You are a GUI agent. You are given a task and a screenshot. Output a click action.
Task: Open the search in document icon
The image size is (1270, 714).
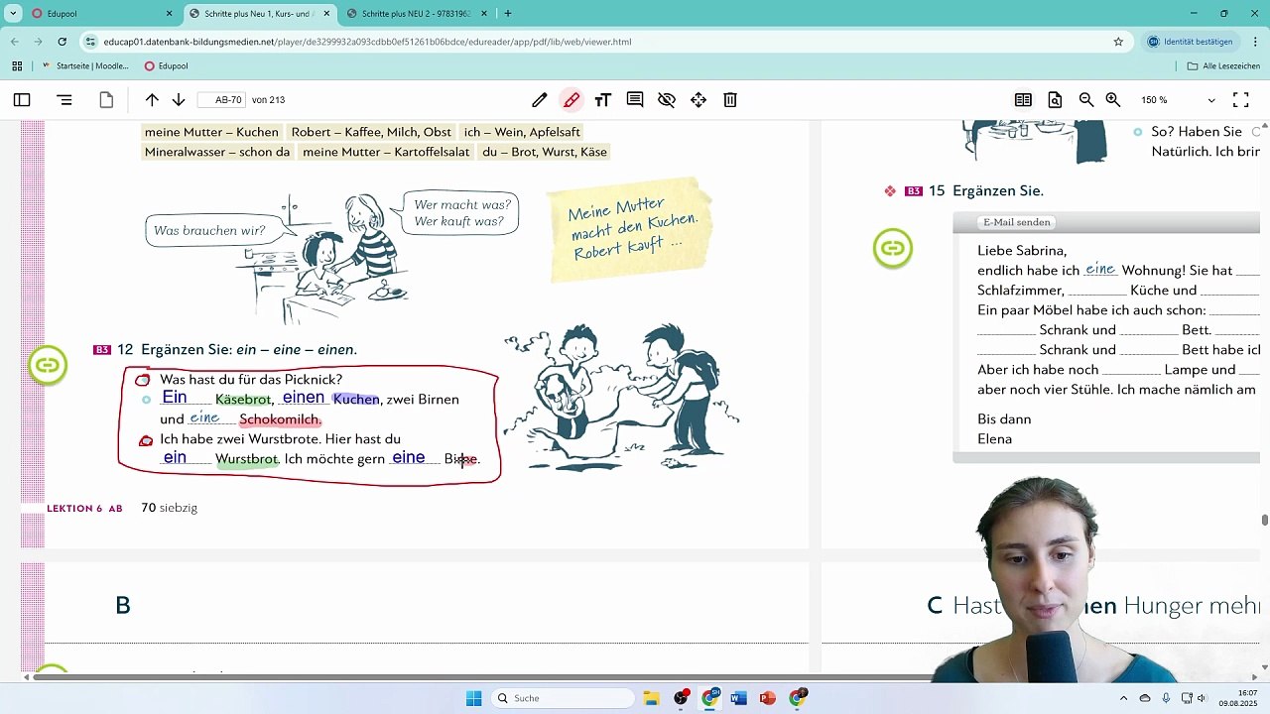point(1055,100)
